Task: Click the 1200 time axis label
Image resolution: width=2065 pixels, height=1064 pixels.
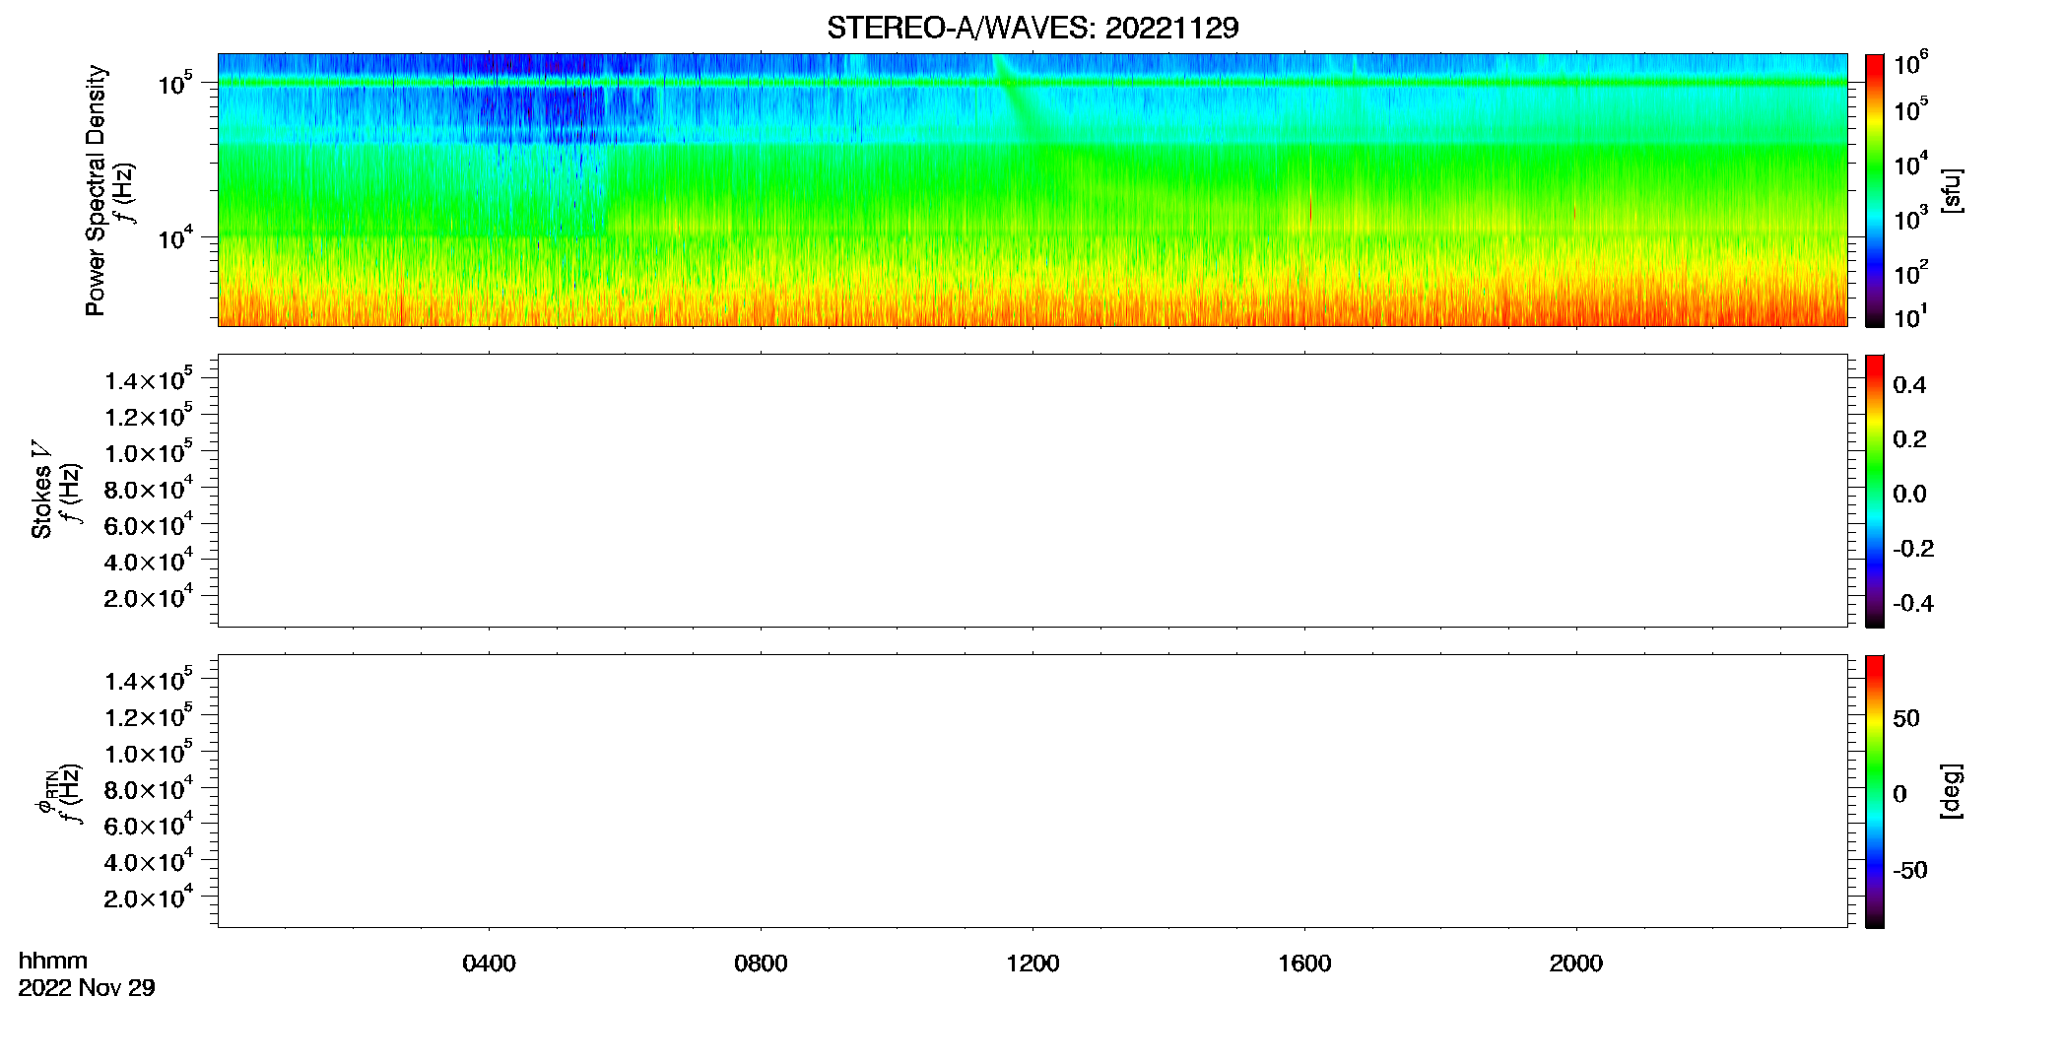Action: 1032,964
